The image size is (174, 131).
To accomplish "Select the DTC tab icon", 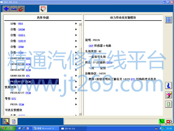I will (x=43, y=9).
